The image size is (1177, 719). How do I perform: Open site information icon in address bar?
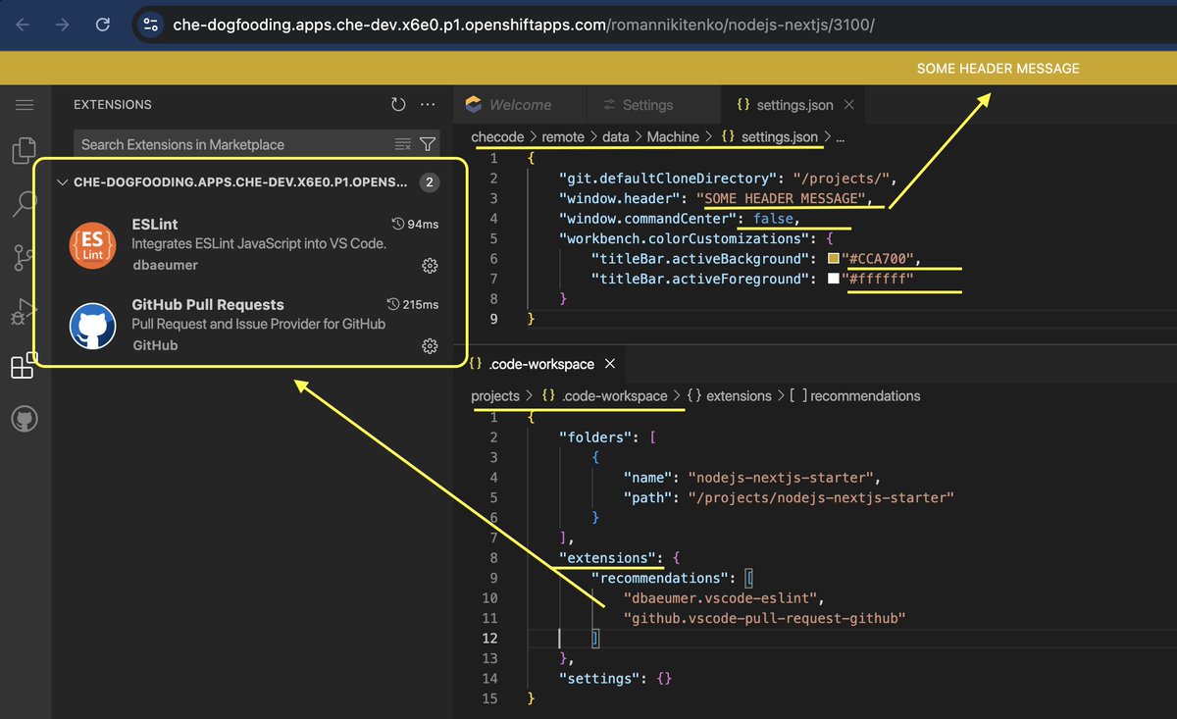click(151, 25)
